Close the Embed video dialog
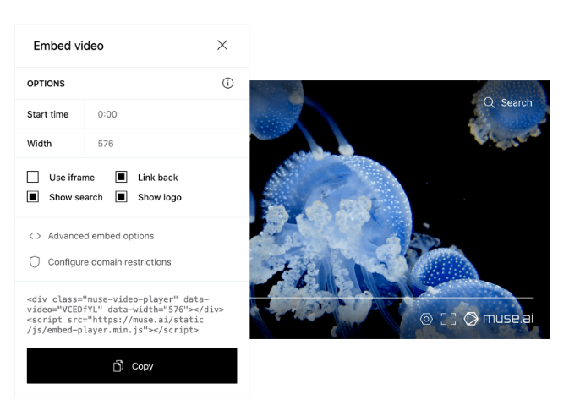Screen dimensions: 580x411 point(222,45)
